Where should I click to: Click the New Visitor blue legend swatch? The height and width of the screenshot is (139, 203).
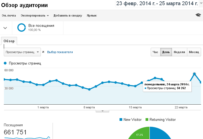coord(121,119)
